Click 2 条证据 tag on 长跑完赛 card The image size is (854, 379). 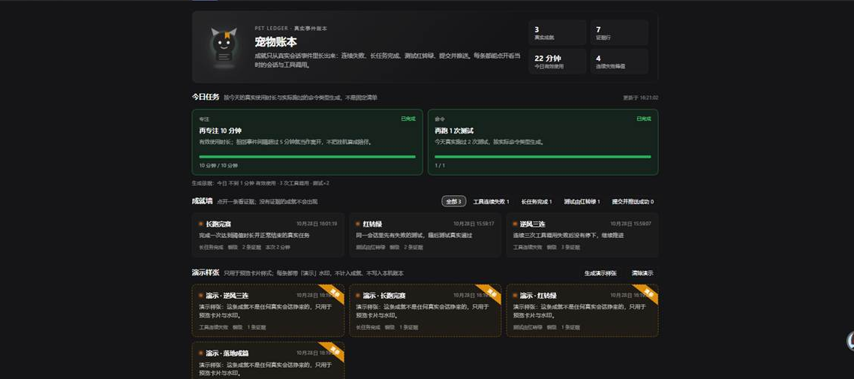tap(252, 247)
